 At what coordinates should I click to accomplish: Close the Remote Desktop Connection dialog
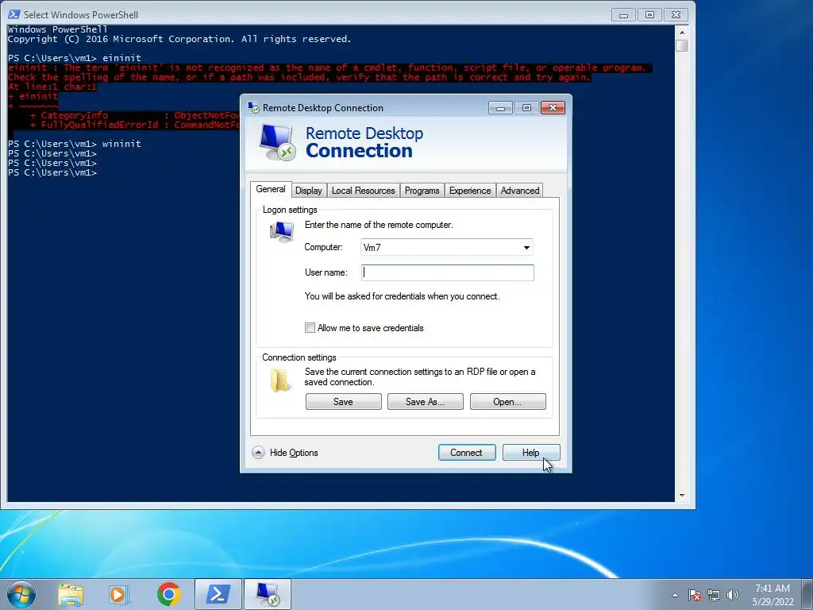pyautogui.click(x=553, y=107)
